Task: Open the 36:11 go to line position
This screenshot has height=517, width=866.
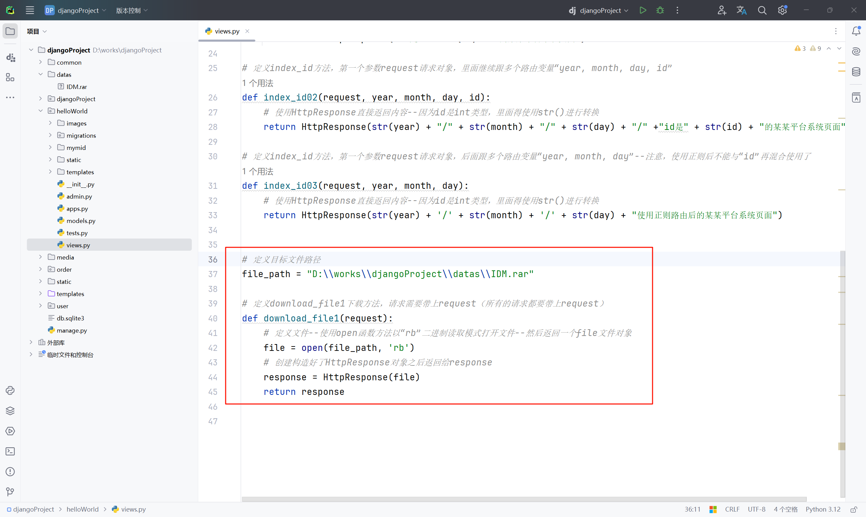Action: (692, 509)
